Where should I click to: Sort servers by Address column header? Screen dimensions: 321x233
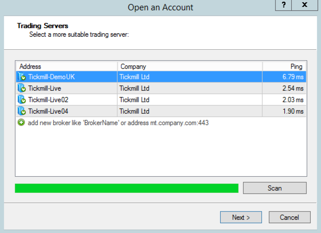67,67
